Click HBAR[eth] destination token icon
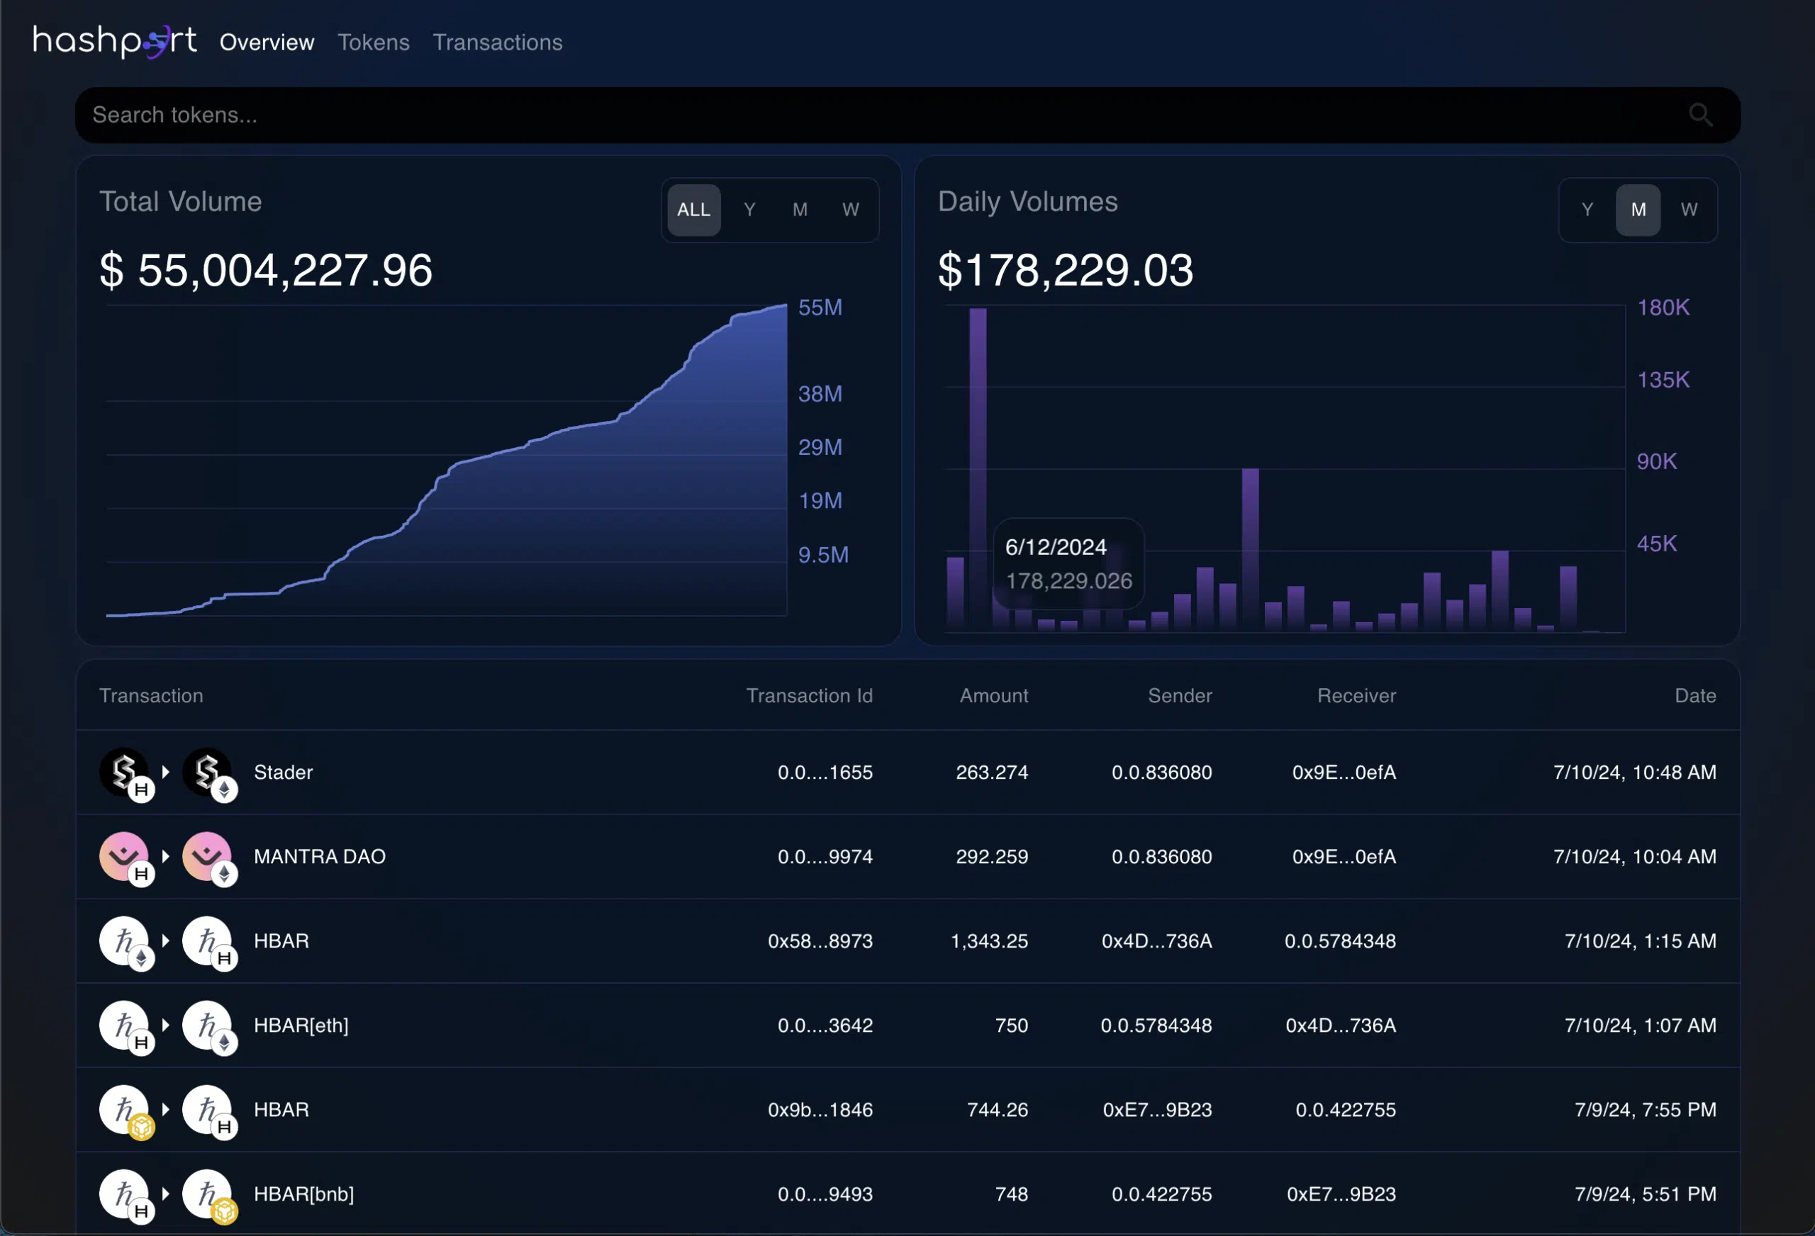The width and height of the screenshot is (1815, 1236). pos(208,1026)
